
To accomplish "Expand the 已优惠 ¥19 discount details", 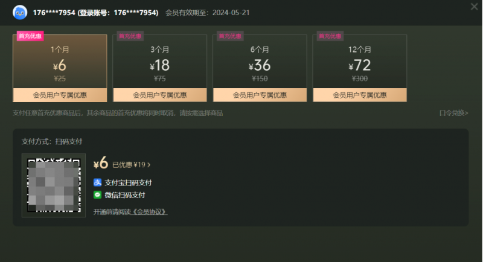I will tap(131, 165).
